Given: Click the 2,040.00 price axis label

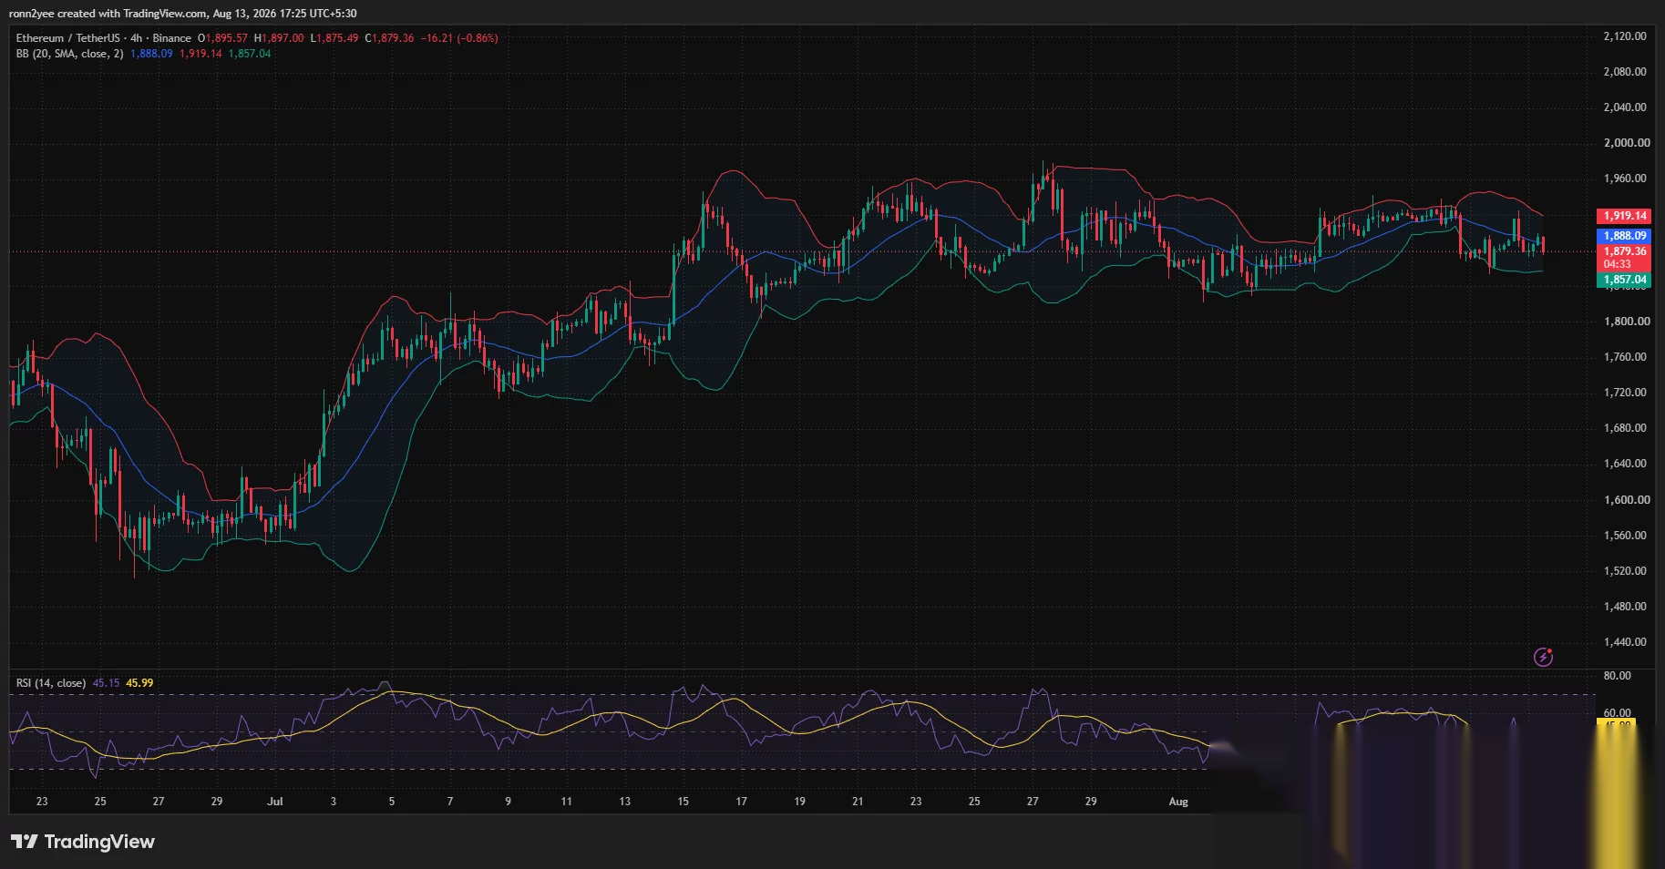Looking at the screenshot, I should click(x=1625, y=107).
